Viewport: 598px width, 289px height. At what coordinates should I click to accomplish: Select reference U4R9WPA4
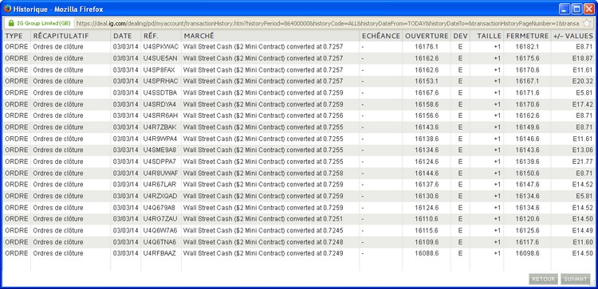coord(160,139)
